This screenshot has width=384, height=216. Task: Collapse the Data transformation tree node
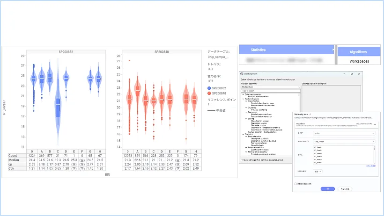pos(243,94)
